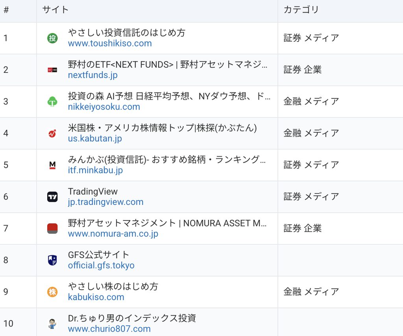Image resolution: width=403 pixels, height=336 pixels.
Task: Visit www.nomura-am.co.jp link
Action: coord(113,234)
